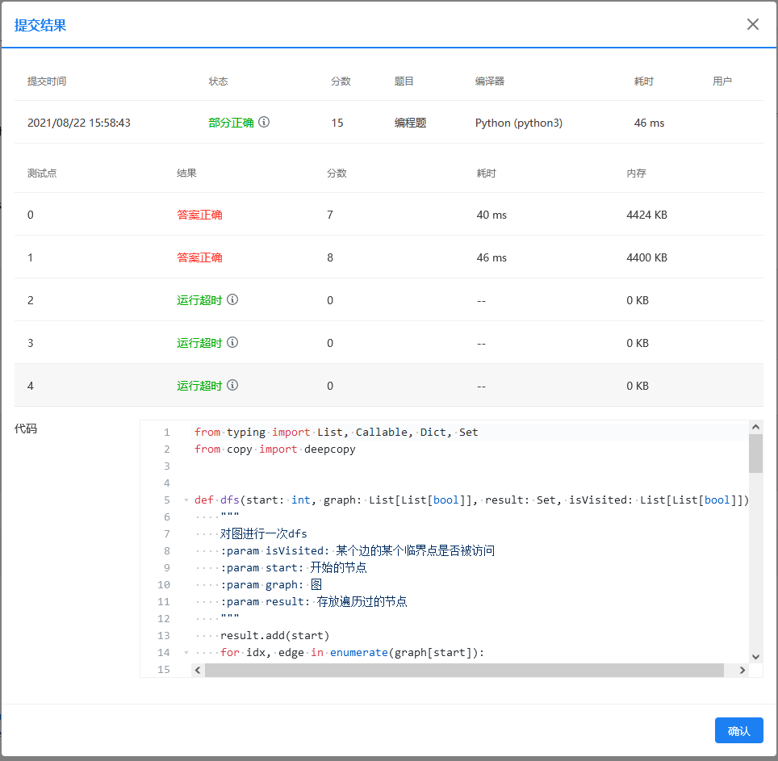Click 运行超时 result for test point 2
Viewport: 778px width, 761px height.
[199, 300]
